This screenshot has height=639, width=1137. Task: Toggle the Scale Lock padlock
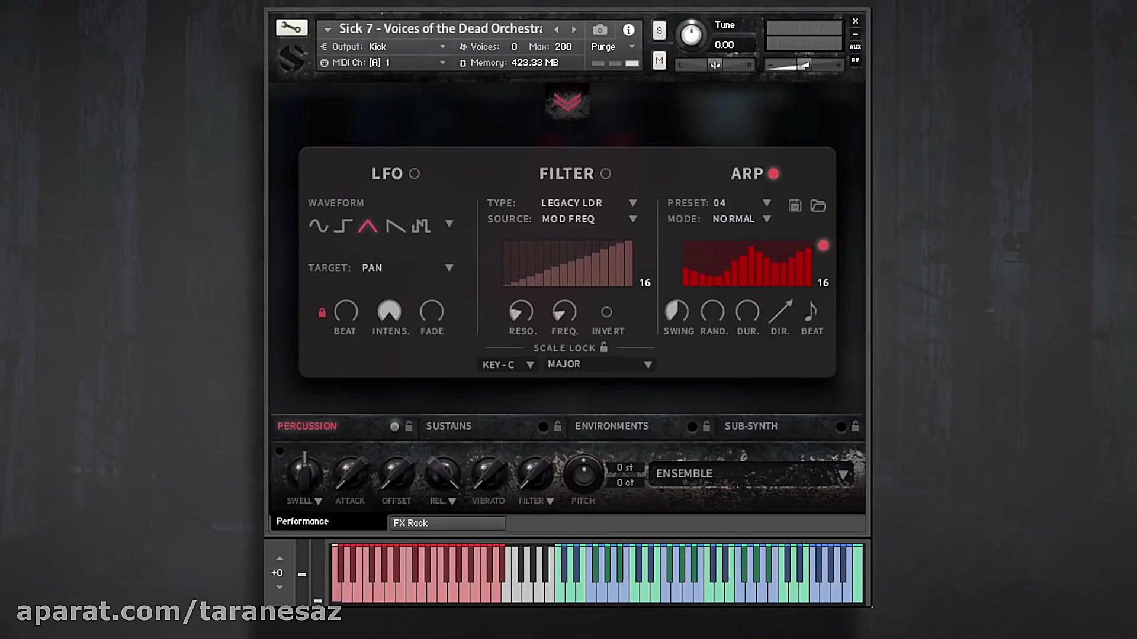(x=603, y=347)
